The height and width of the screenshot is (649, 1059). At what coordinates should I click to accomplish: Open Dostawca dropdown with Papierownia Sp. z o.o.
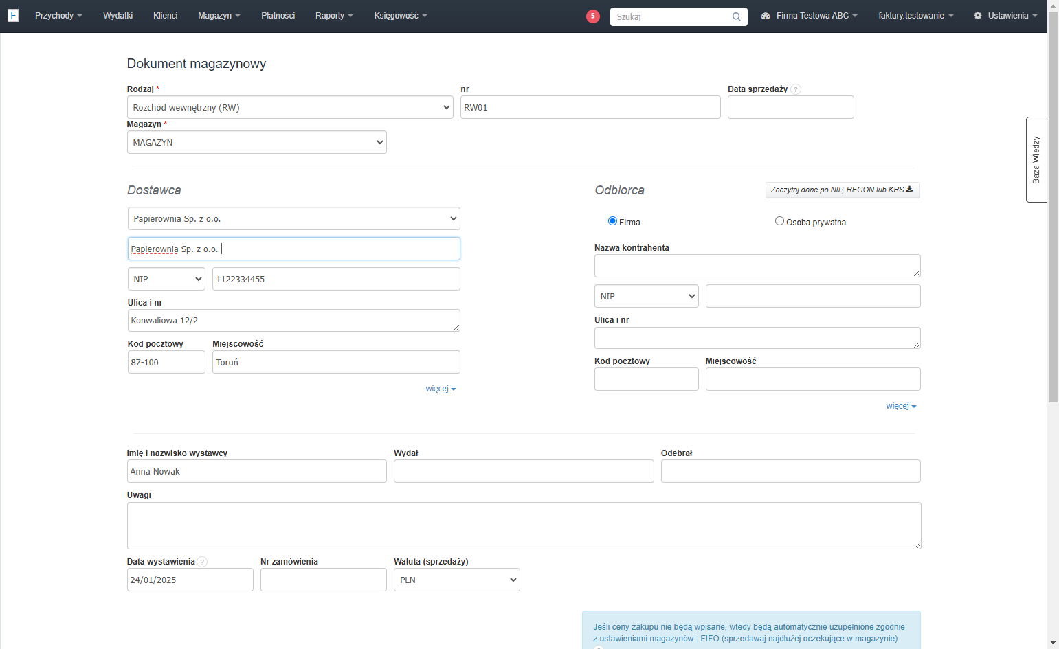coord(294,218)
